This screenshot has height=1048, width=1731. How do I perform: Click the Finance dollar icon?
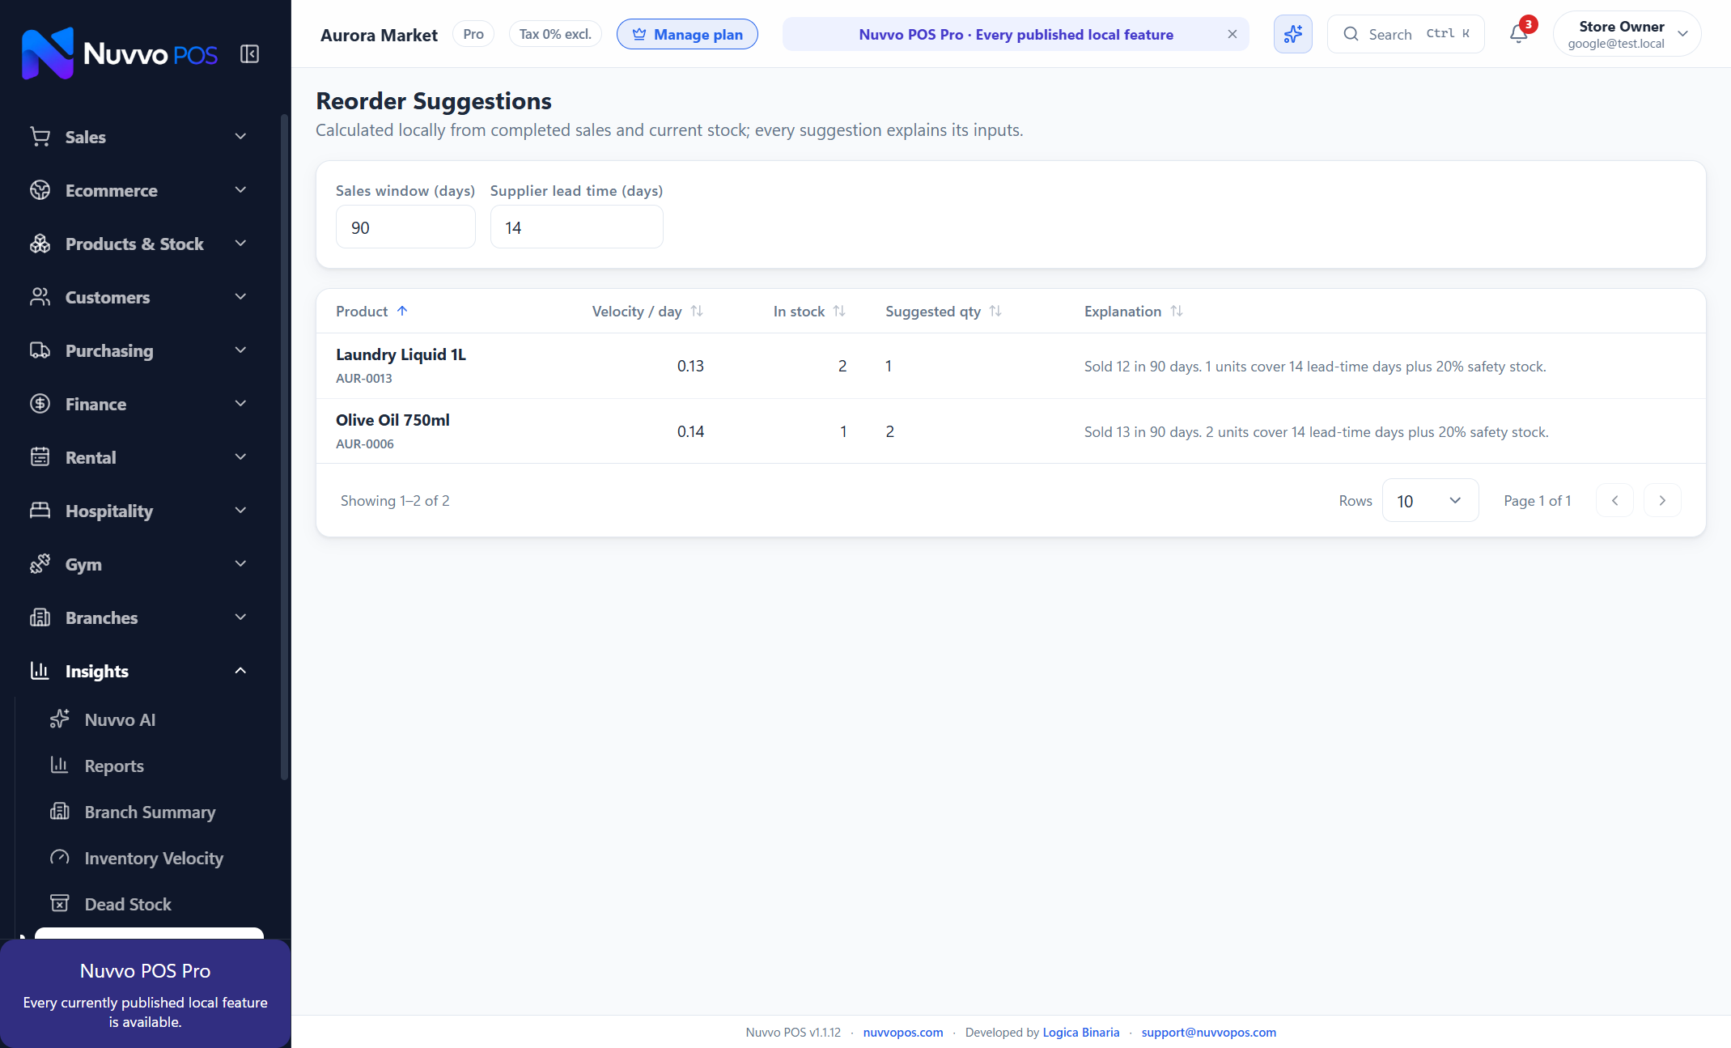40,404
